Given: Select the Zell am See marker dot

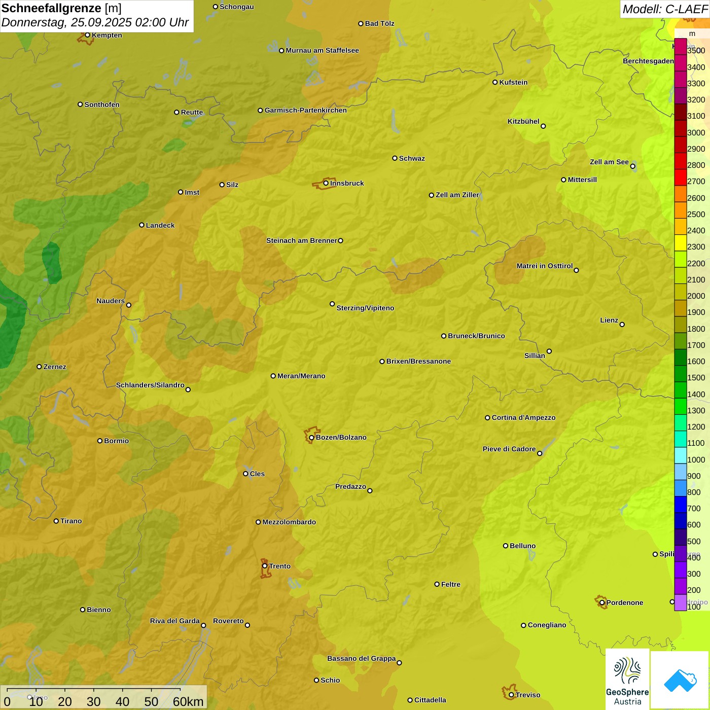Looking at the screenshot, I should 632,166.
